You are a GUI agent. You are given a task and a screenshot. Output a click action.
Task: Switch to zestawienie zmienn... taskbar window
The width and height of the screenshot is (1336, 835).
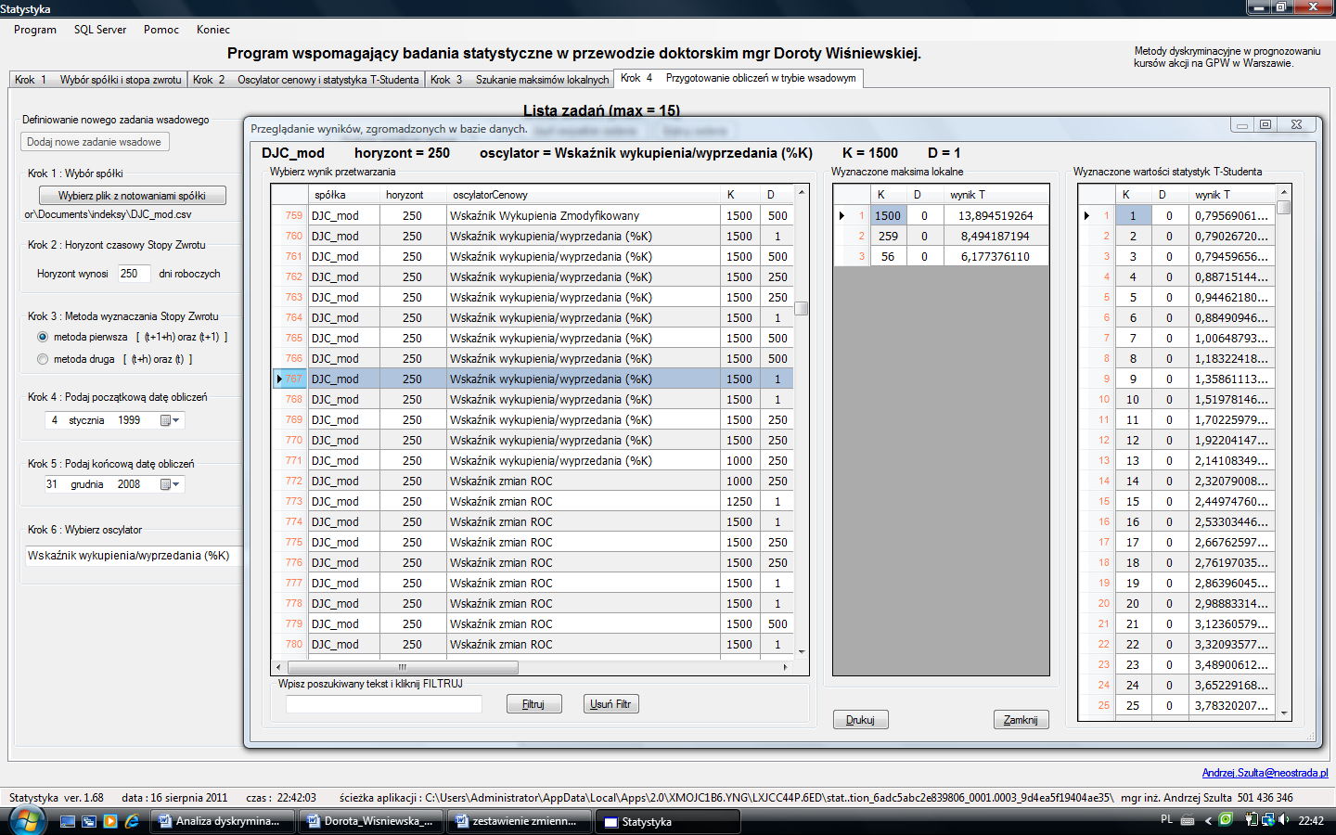coord(520,821)
